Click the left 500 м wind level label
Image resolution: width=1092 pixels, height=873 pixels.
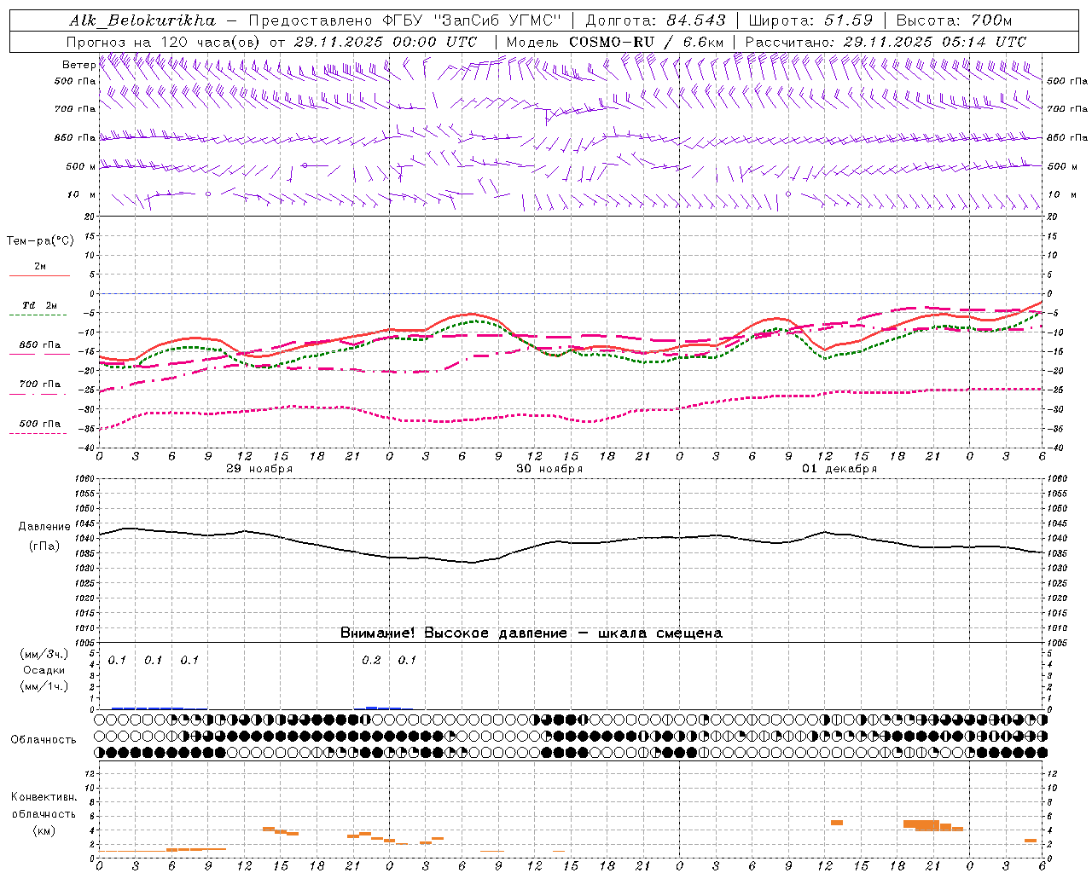(81, 166)
